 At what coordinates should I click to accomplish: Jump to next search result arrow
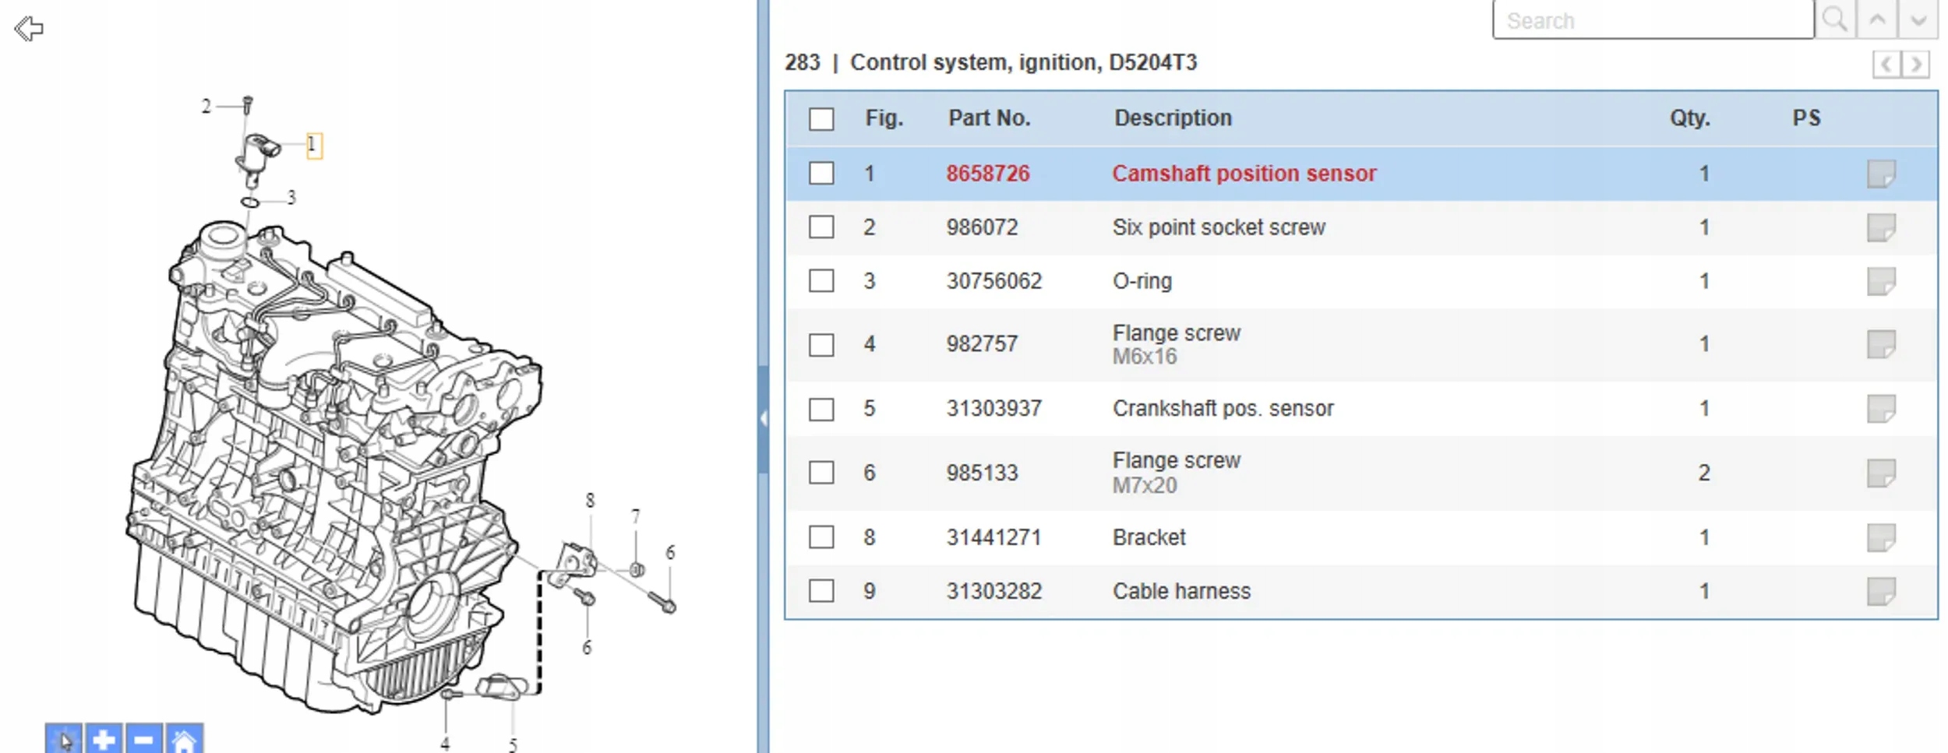[1918, 19]
